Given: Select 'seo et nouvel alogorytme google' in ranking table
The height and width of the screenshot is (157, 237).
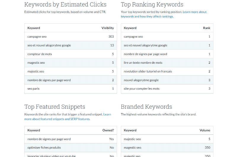Looking at the screenshot, I should pos(167,45).
